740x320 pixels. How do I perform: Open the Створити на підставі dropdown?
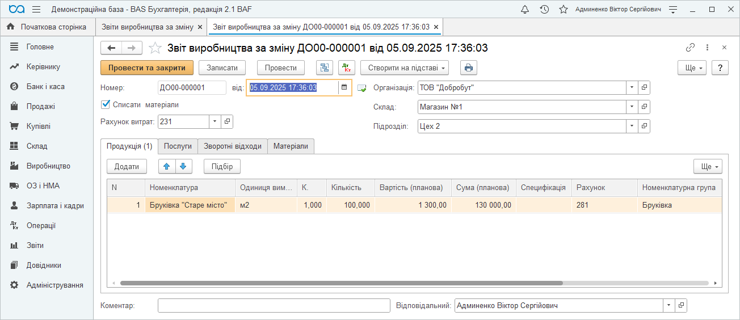(404, 68)
